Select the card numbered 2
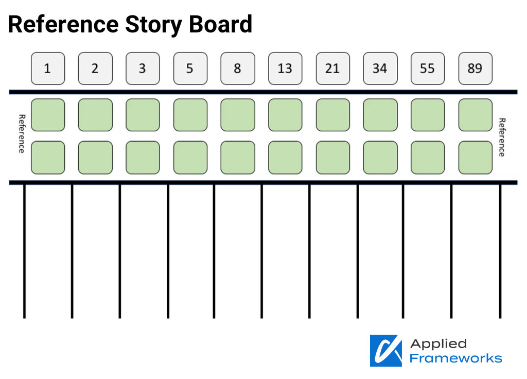This screenshot has height=379, width=527. tap(95, 68)
